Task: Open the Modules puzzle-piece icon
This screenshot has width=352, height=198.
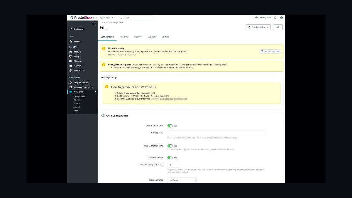Action: (71, 52)
